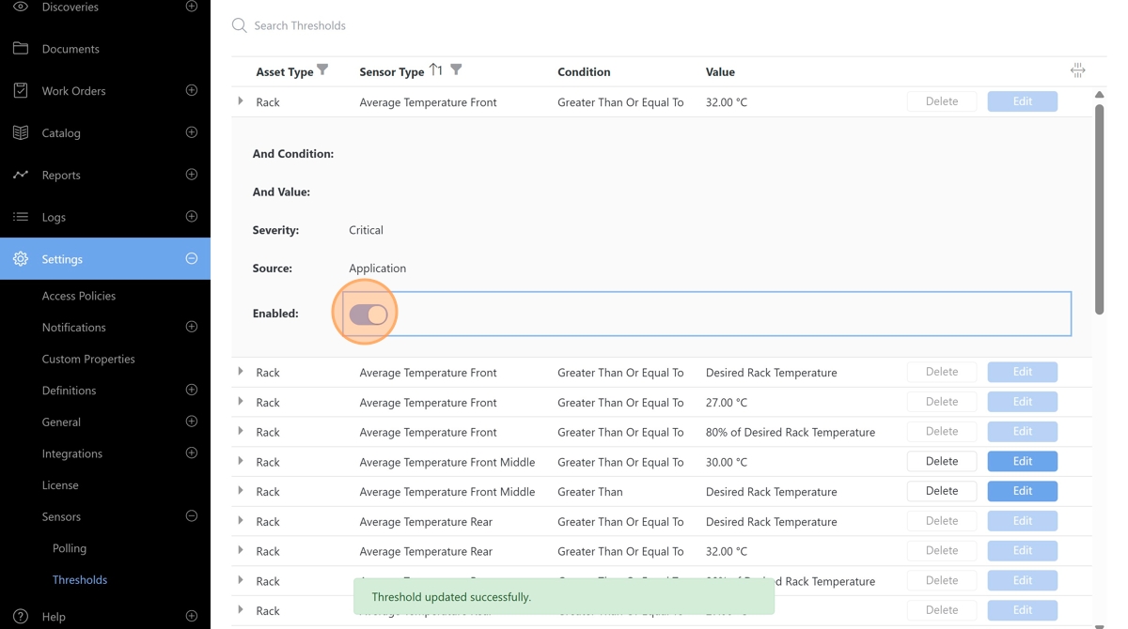The width and height of the screenshot is (1128, 629).
Task: Click the Sensor Type filter funnel icon
Action: (456, 70)
